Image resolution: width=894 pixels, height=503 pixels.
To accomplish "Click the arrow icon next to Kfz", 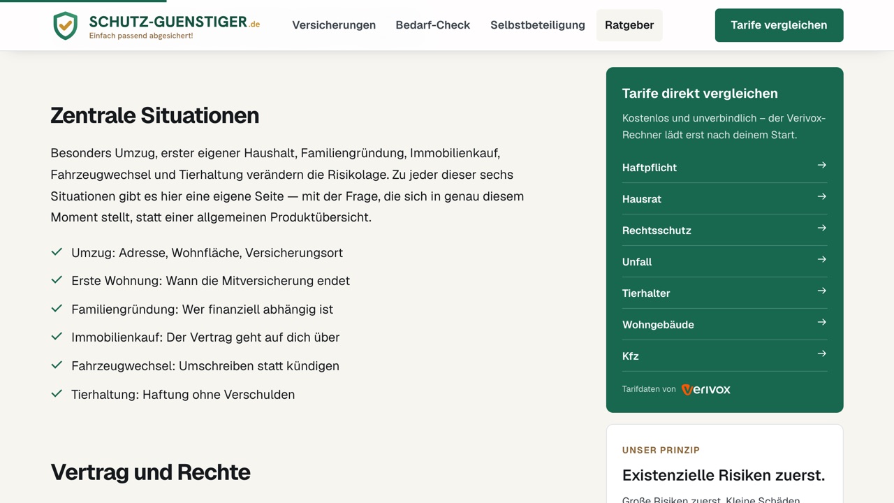I will (821, 354).
